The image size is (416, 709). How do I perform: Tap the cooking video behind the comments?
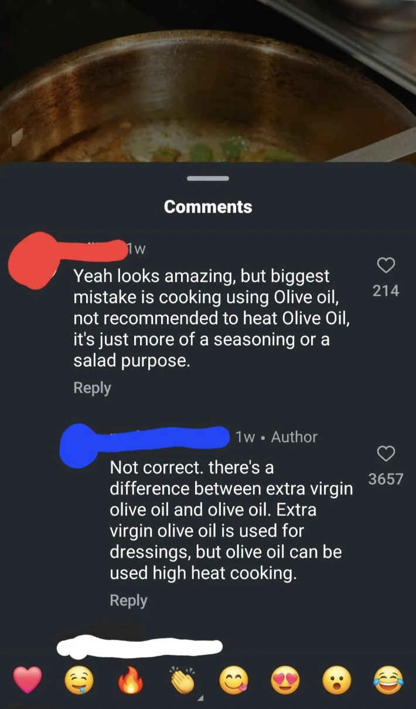(x=208, y=81)
